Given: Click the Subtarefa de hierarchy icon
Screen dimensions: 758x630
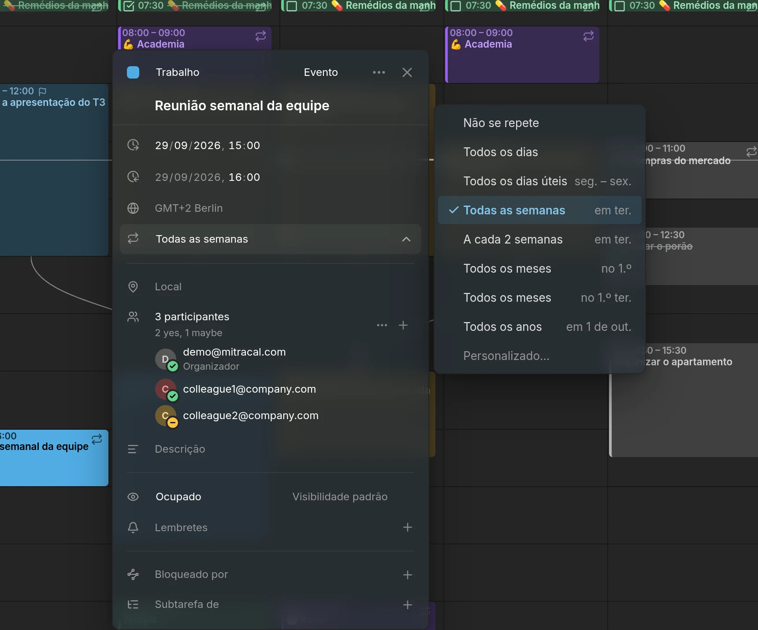Looking at the screenshot, I should point(133,604).
